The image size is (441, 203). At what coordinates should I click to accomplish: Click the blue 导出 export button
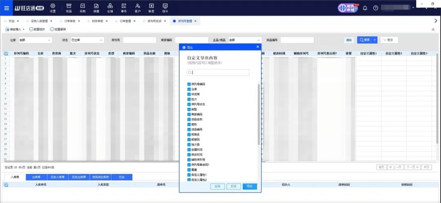pos(250,186)
